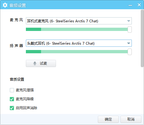This screenshot has width=144, height=125.
Task: Close the 音频设置 dialog with X
Action: (139, 5)
